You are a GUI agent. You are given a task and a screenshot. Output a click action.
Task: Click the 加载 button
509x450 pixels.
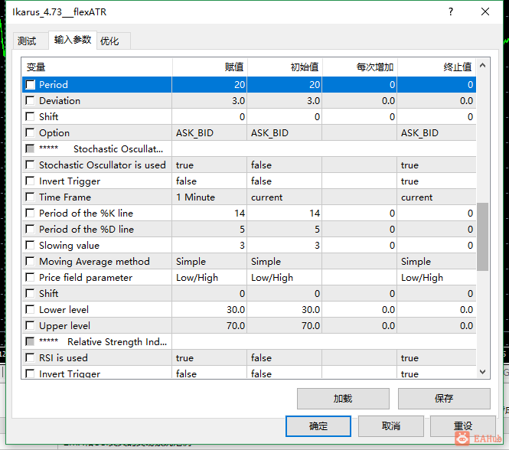click(343, 399)
